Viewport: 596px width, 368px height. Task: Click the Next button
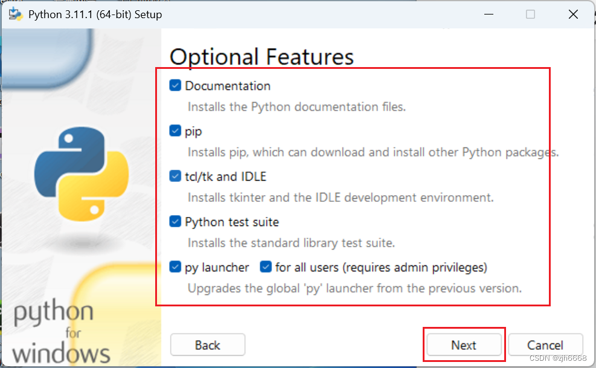coord(463,344)
